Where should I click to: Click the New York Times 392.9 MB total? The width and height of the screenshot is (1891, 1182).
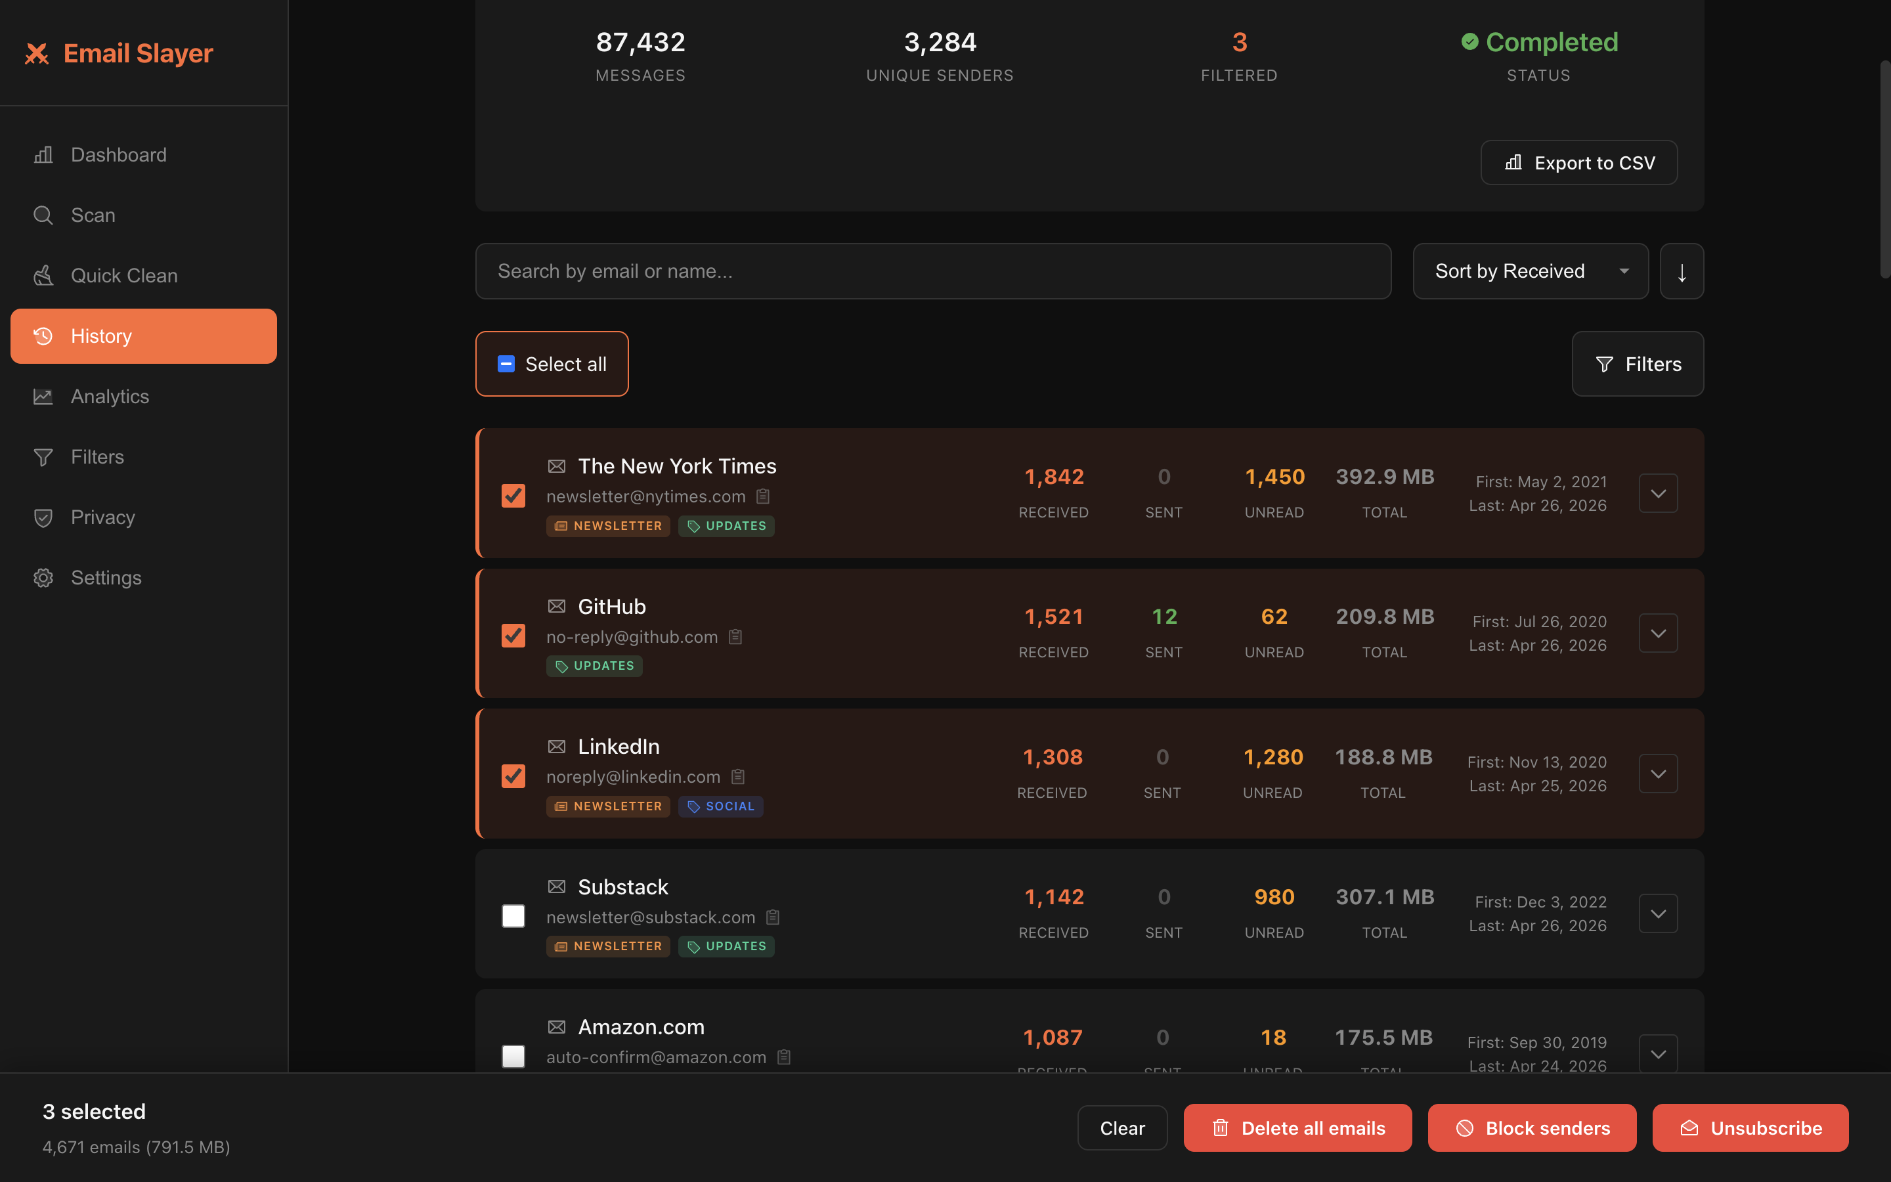(x=1385, y=477)
